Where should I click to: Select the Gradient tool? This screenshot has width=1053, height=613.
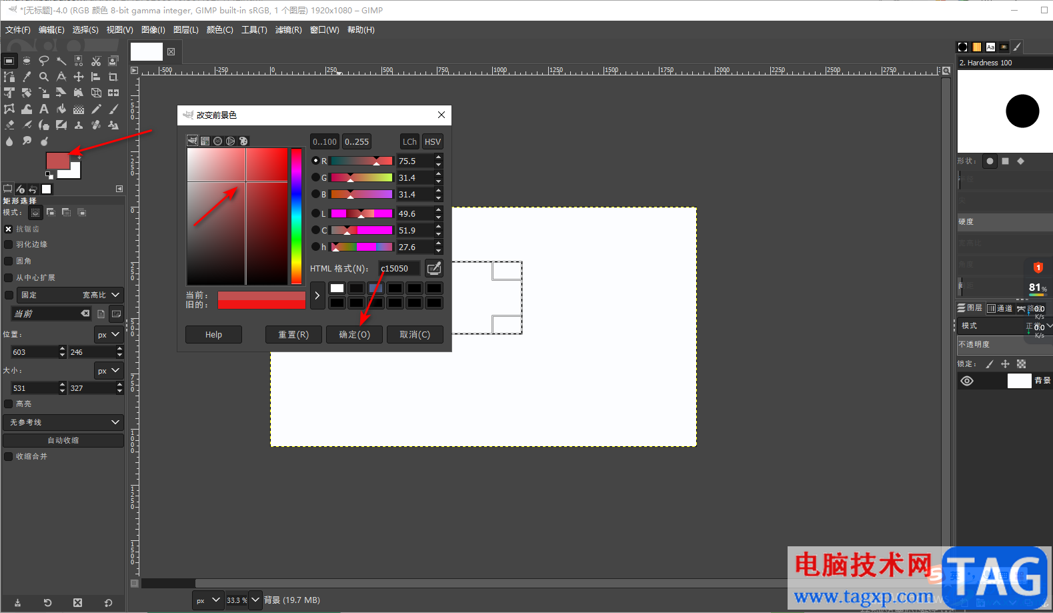[x=79, y=109]
